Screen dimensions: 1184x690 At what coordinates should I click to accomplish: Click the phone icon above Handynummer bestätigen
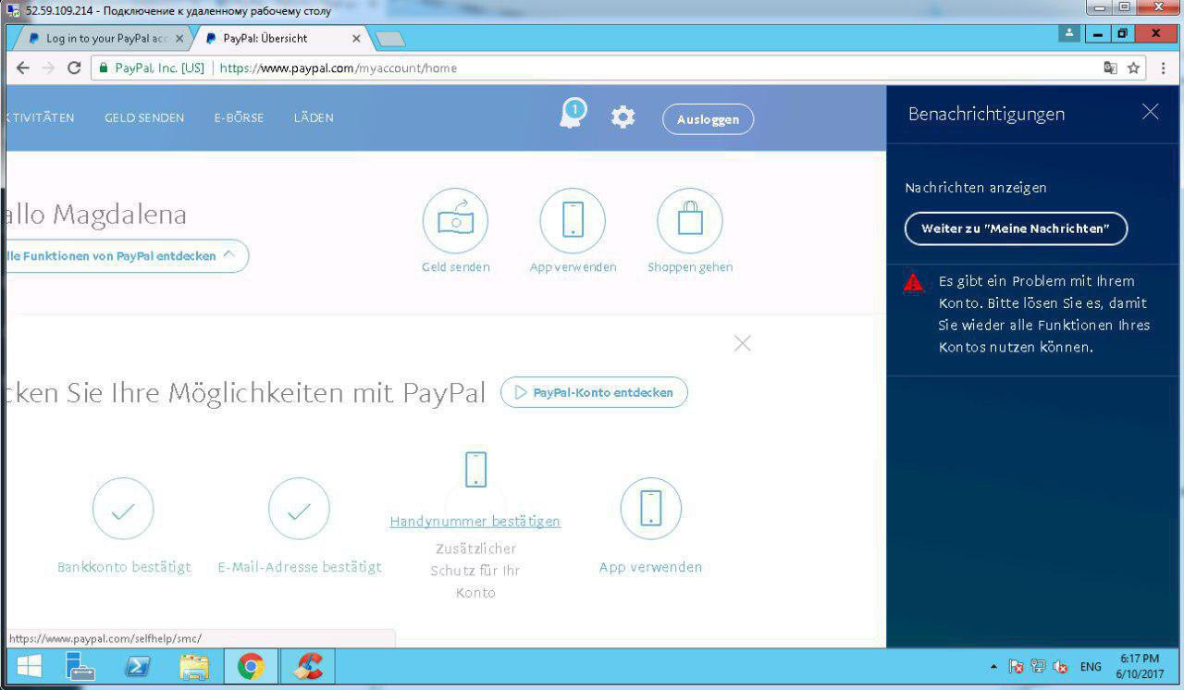tap(475, 470)
